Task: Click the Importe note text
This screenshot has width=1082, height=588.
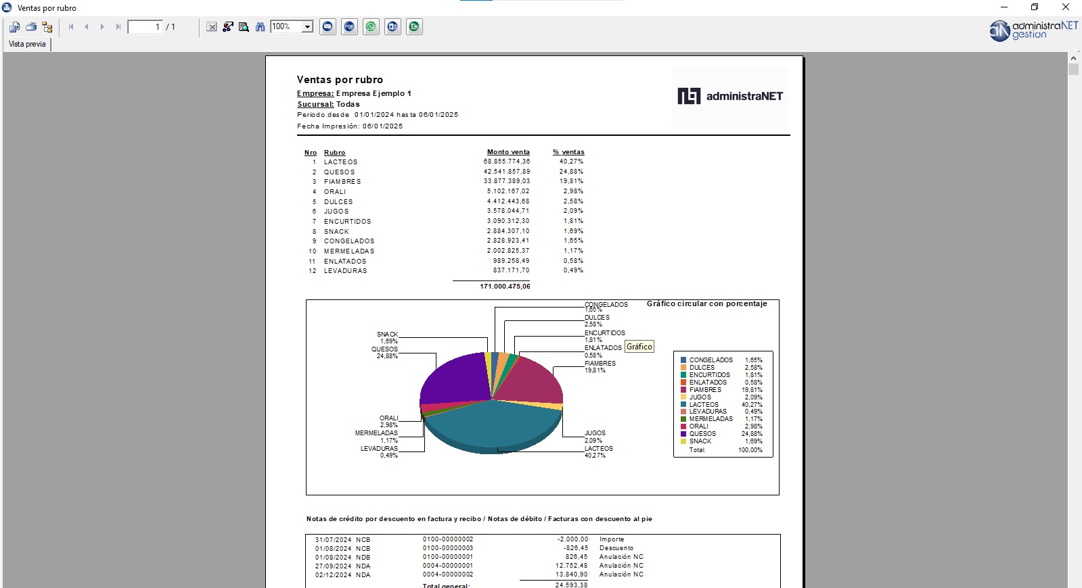Action: click(x=612, y=539)
